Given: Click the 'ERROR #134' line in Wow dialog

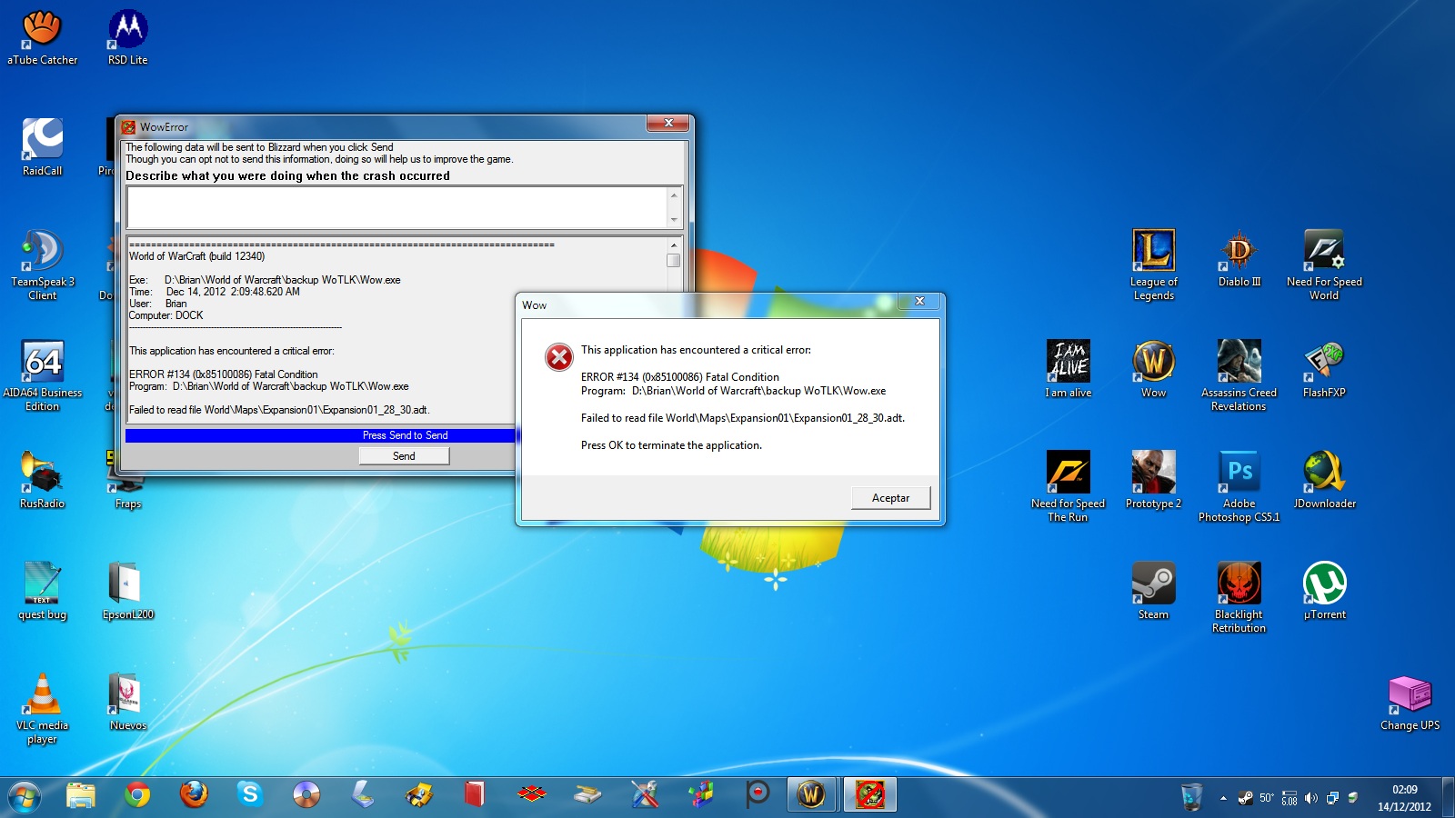Looking at the screenshot, I should pyautogui.click(x=680, y=377).
